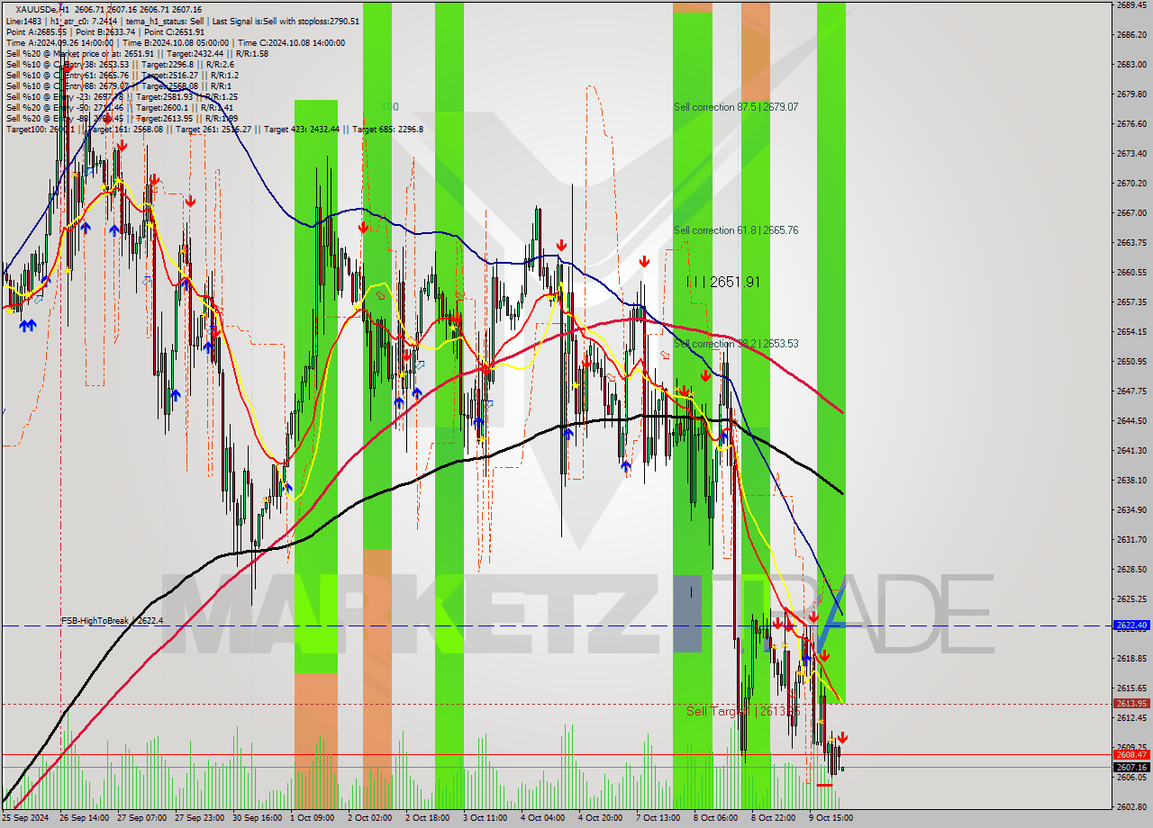
Task: Select the 2613.95 red price tag
Action: click(1130, 704)
